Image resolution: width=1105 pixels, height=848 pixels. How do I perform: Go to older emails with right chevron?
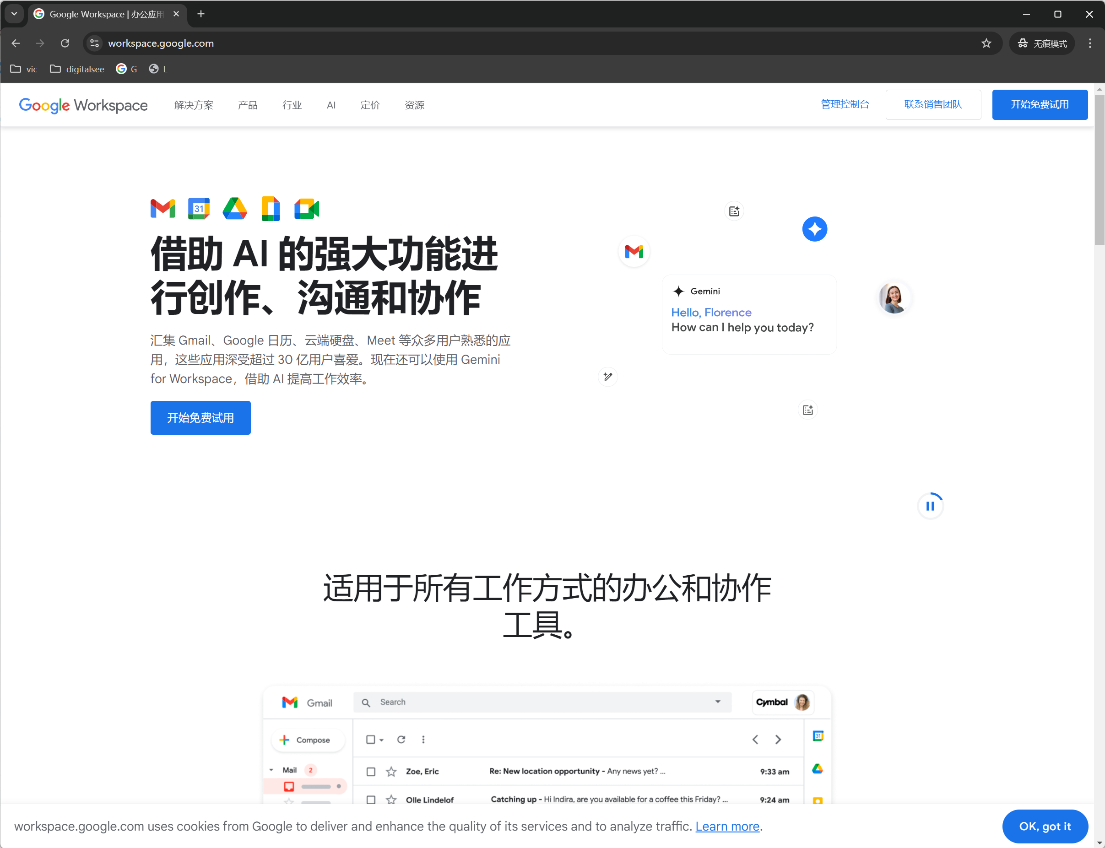click(778, 740)
